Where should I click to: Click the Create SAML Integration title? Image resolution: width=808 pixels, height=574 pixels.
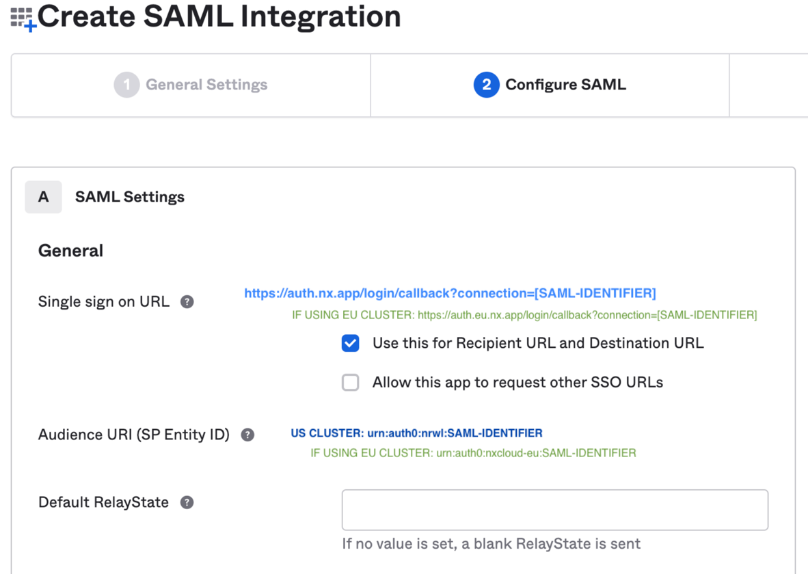(x=219, y=16)
